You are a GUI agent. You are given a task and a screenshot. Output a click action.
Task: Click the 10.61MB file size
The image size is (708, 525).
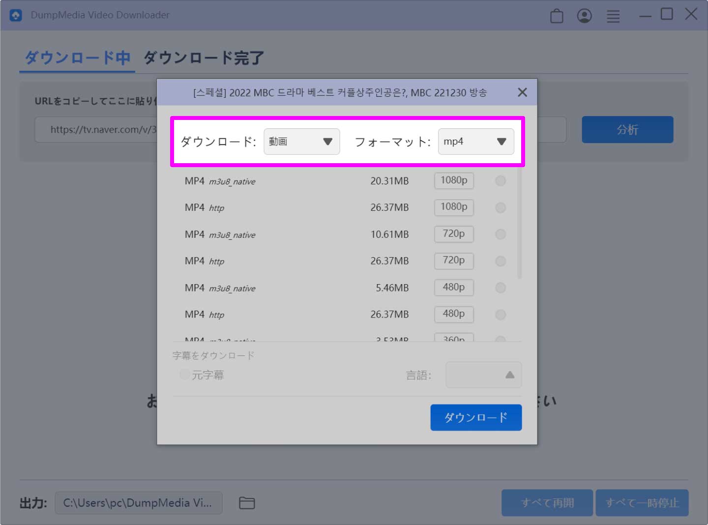pos(389,234)
